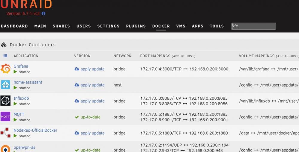299x152 pixels.
Task: Open the Influxdb container name link
Action: (x=21, y=98)
